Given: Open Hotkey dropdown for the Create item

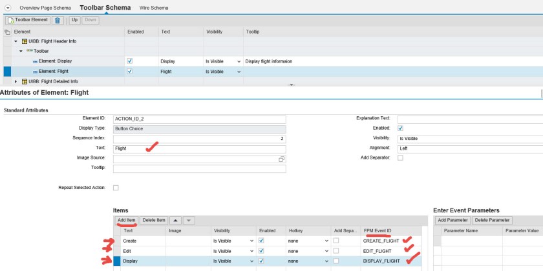Looking at the screenshot, I should coord(326,240).
